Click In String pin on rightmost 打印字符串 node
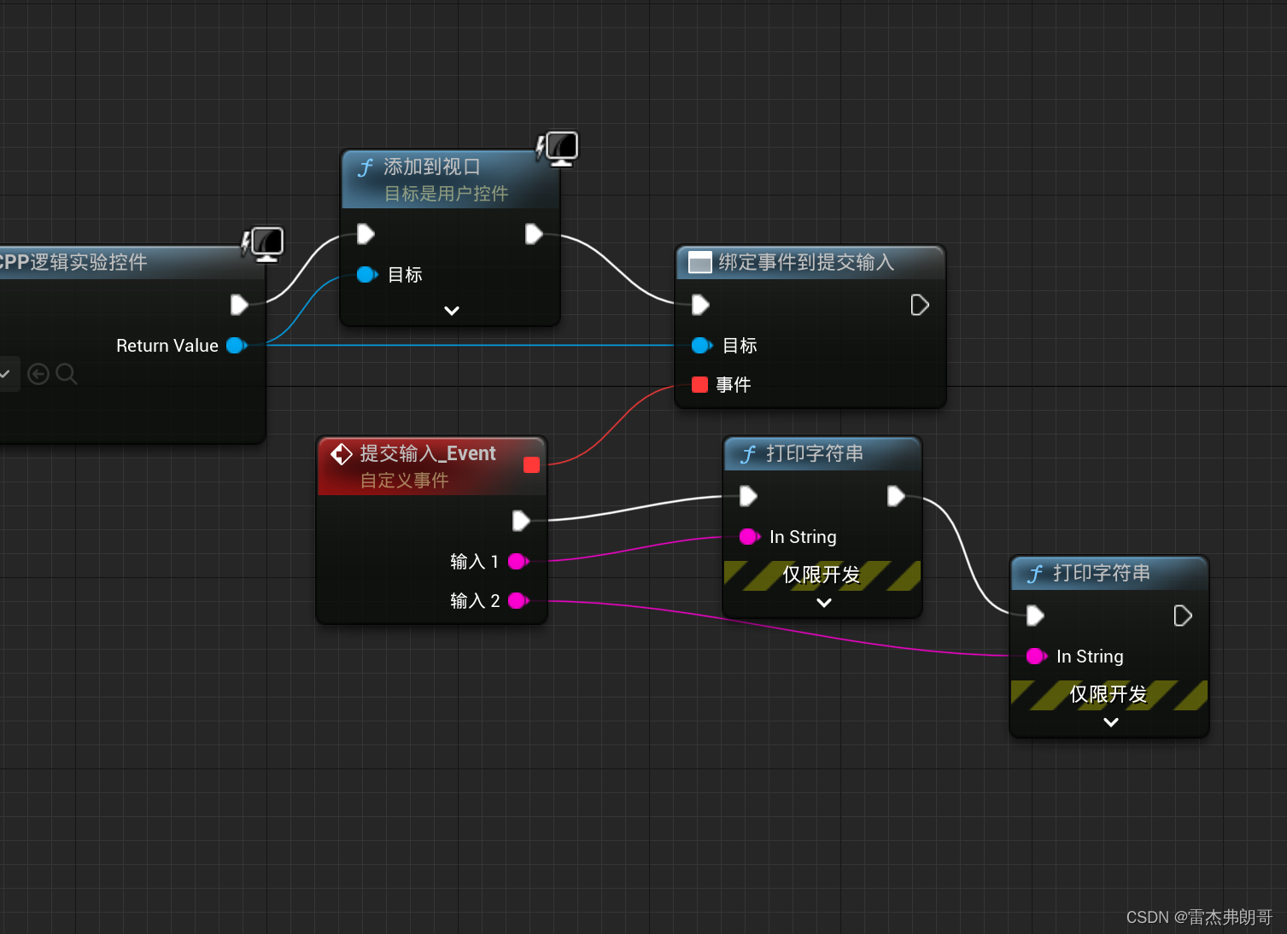The height and width of the screenshot is (934, 1287). point(1037,657)
